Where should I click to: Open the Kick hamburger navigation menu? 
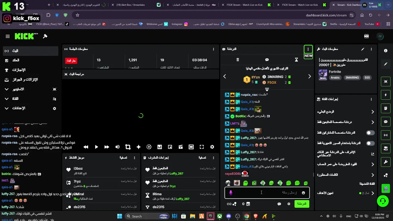pos(8,36)
